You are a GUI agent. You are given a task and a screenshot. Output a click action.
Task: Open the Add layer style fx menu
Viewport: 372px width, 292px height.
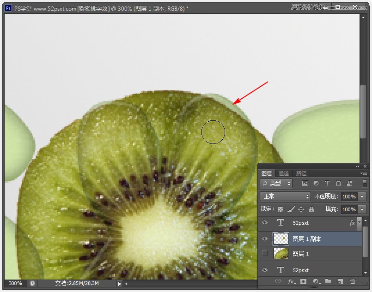tap(291, 281)
